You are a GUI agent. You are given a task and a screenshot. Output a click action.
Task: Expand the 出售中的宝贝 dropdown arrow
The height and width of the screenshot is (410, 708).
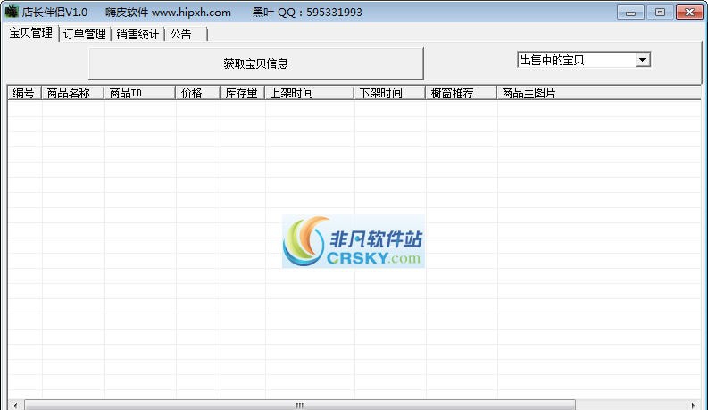point(642,60)
